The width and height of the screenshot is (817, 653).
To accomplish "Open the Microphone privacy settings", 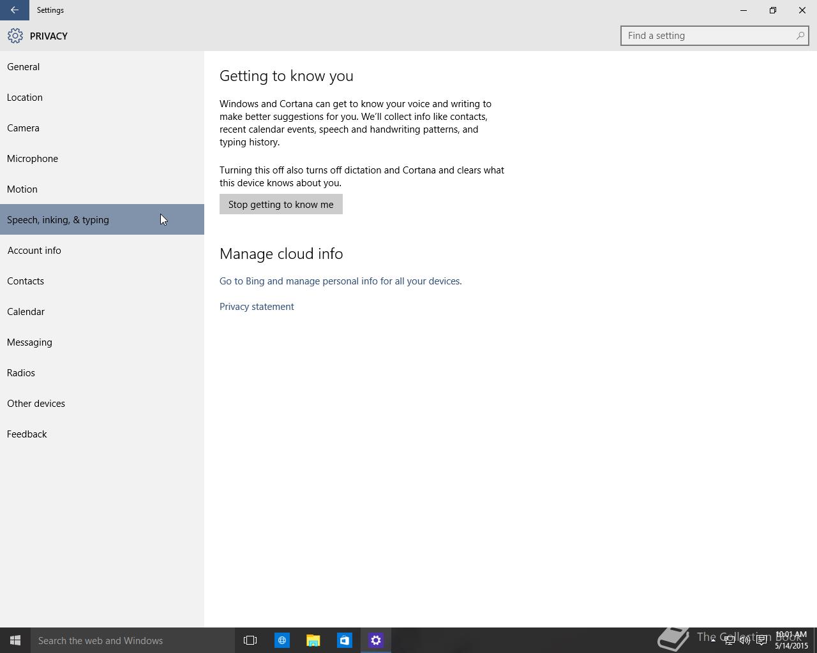I will point(102,158).
